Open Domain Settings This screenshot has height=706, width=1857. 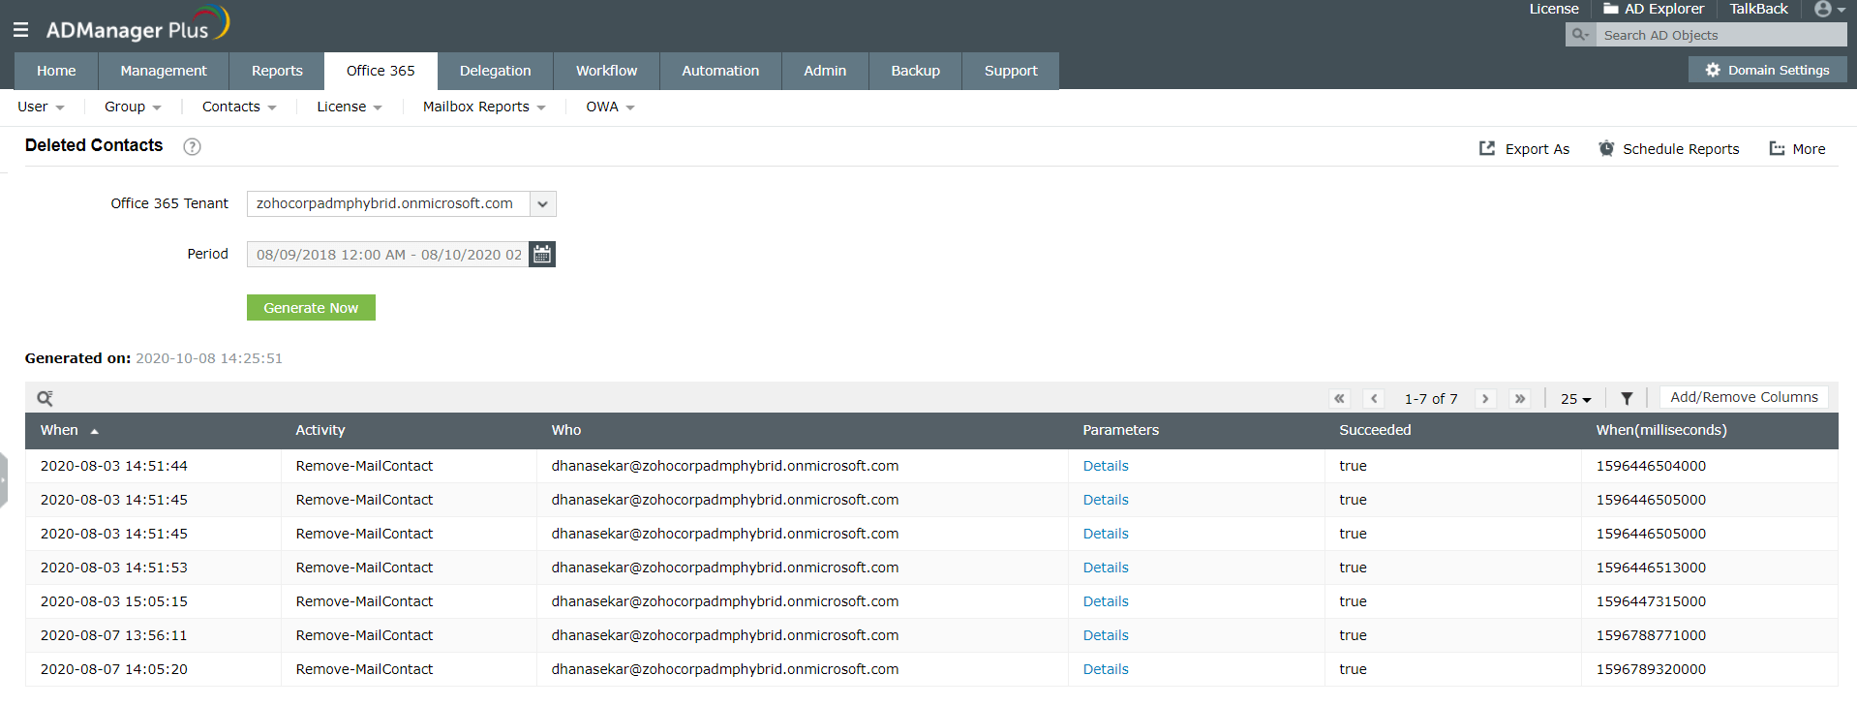point(1767,70)
